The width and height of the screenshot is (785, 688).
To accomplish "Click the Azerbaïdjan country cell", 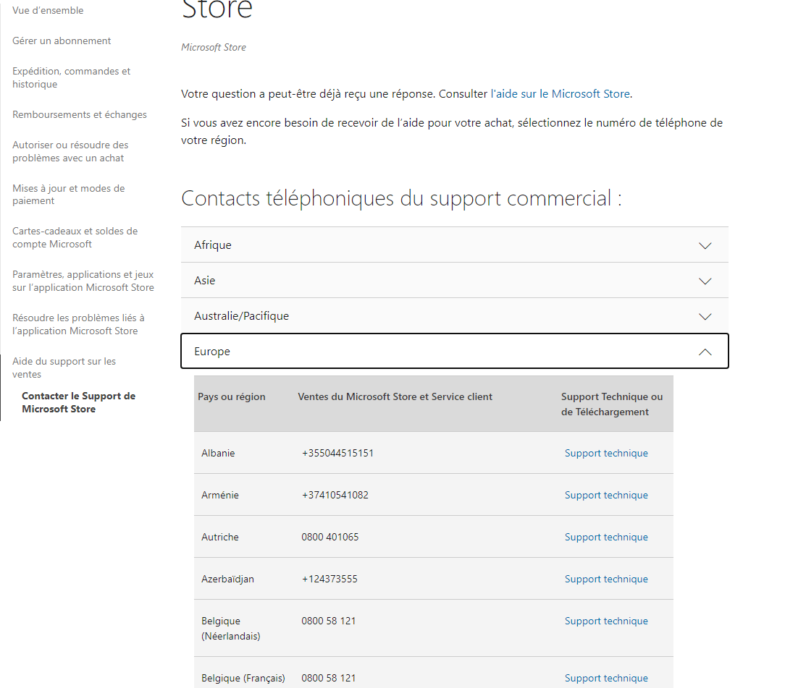I will tap(228, 579).
